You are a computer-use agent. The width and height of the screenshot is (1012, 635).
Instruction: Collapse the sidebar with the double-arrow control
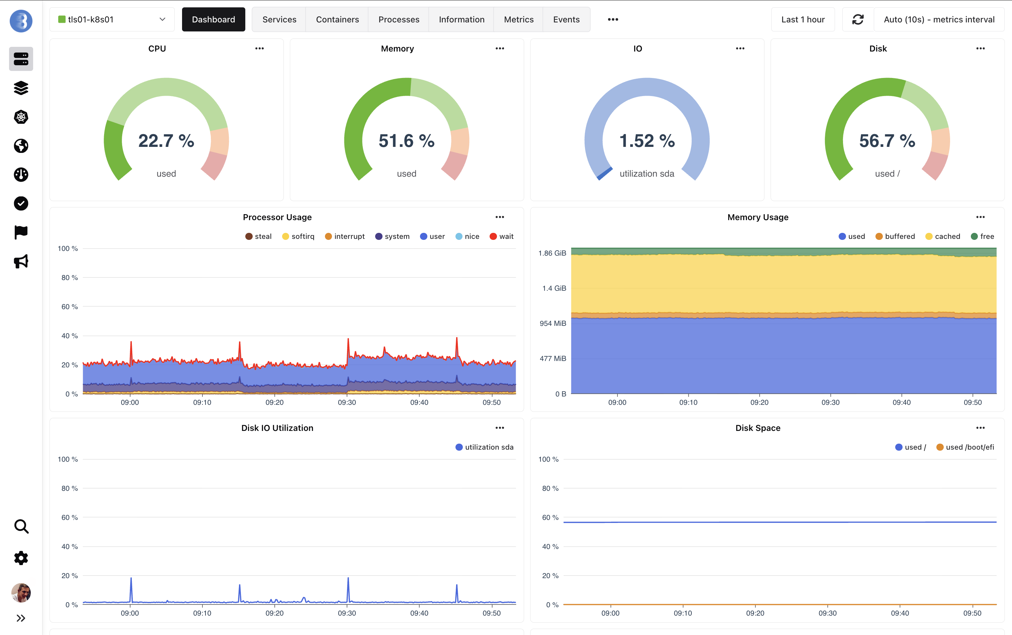[21, 617]
